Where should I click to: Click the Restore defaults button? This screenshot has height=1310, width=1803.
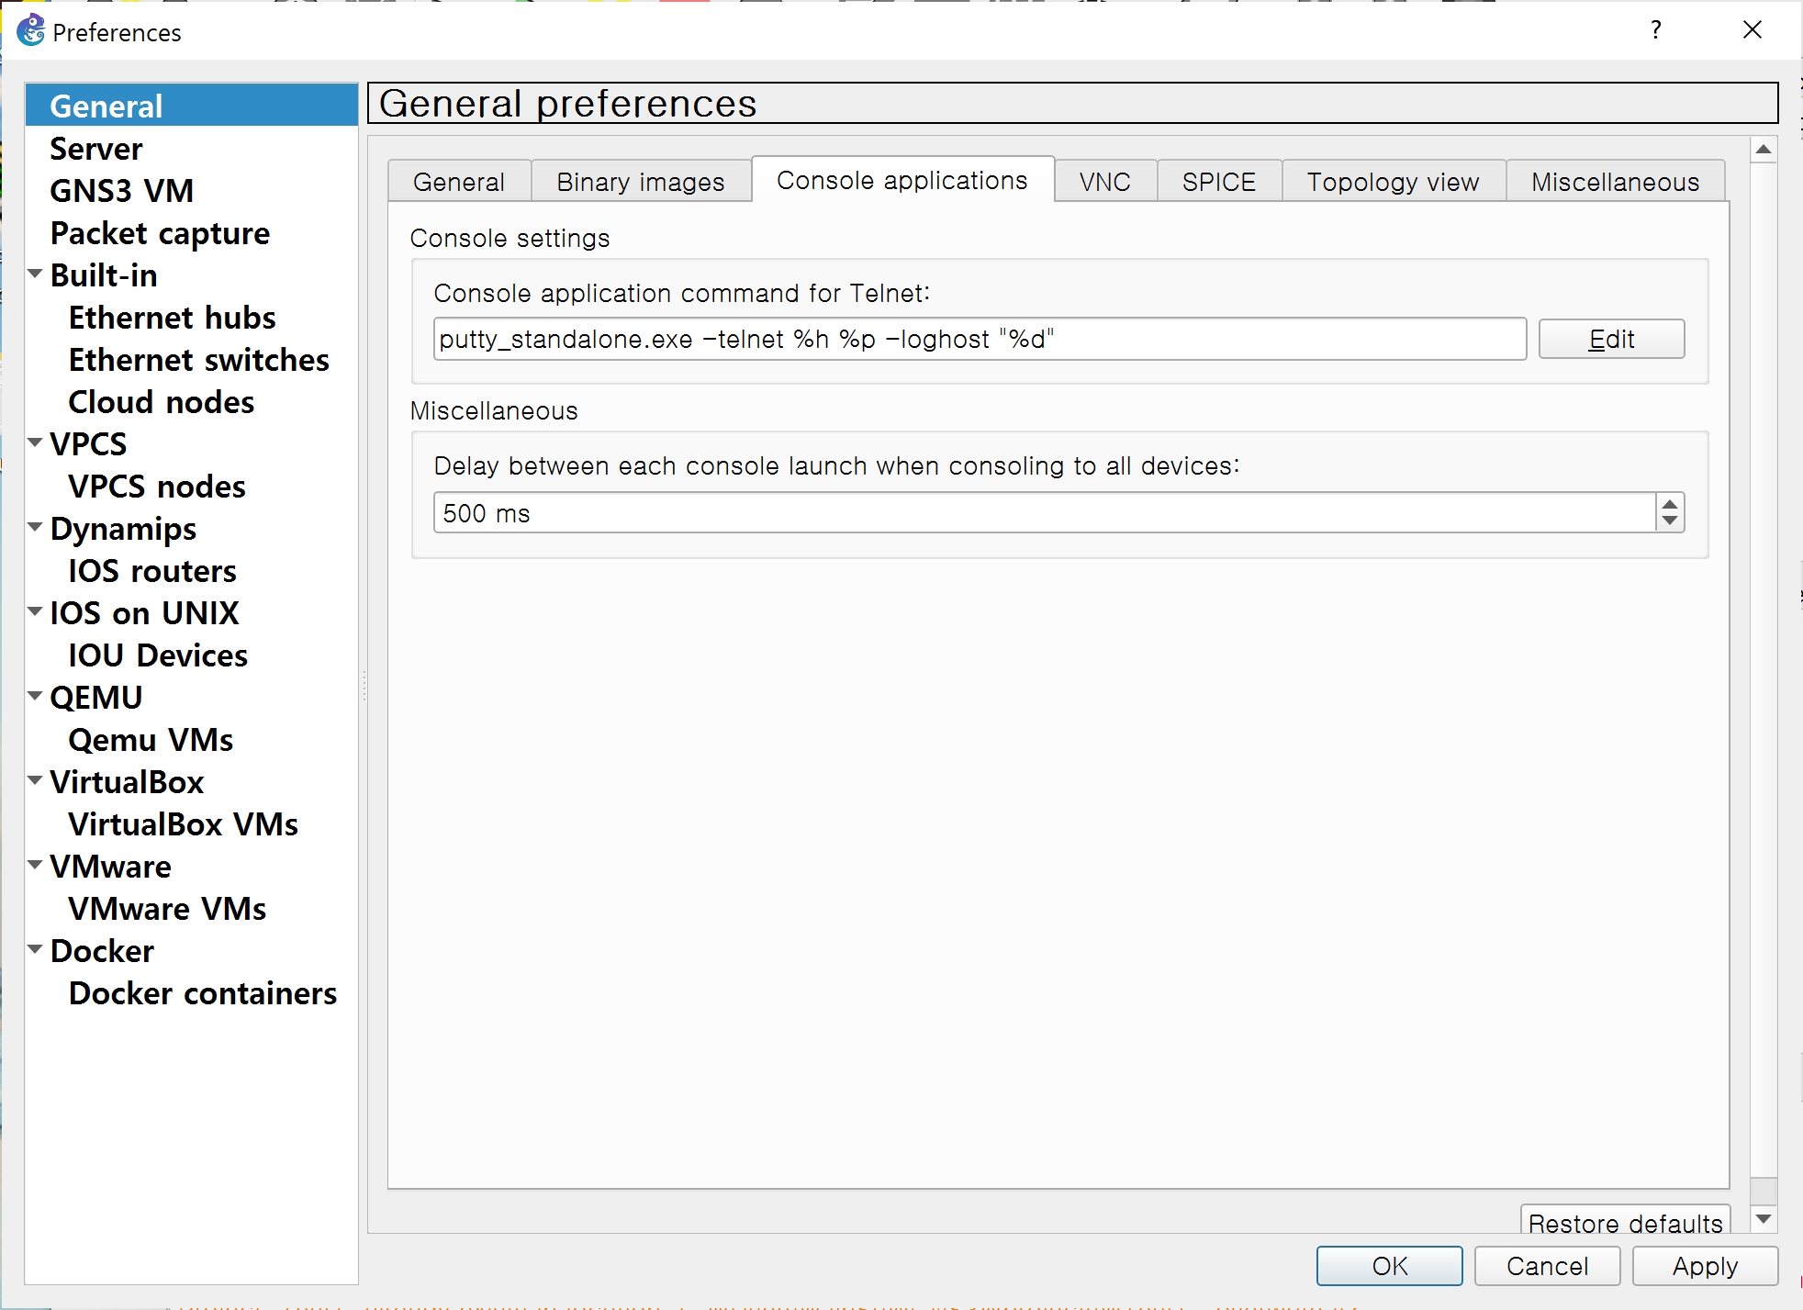1624,1222
